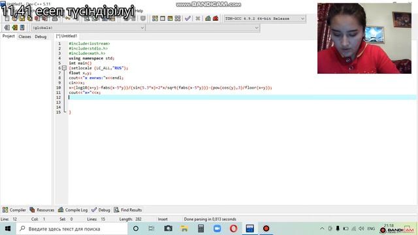The image size is (418, 235).
Task: Click the green arrow bookmark icon
Action: 14,27
